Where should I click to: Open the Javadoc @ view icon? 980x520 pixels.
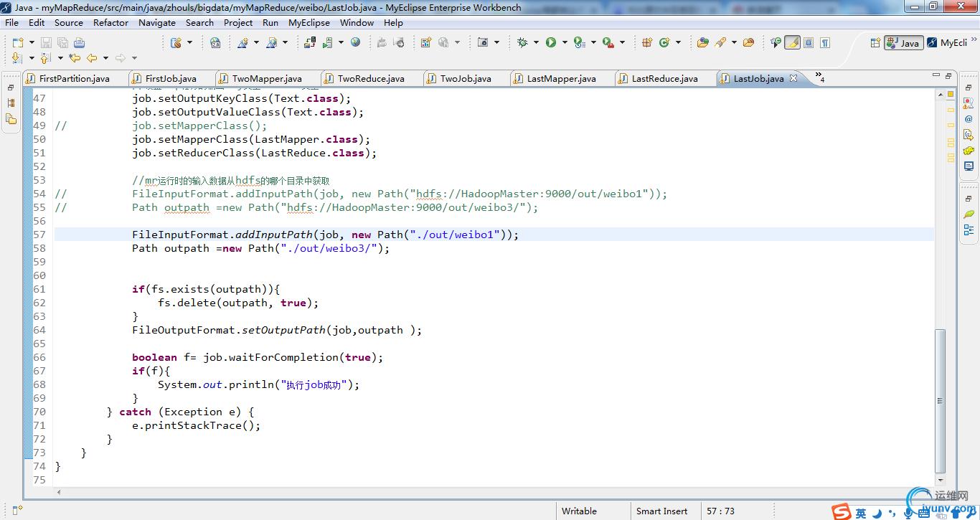(969, 119)
